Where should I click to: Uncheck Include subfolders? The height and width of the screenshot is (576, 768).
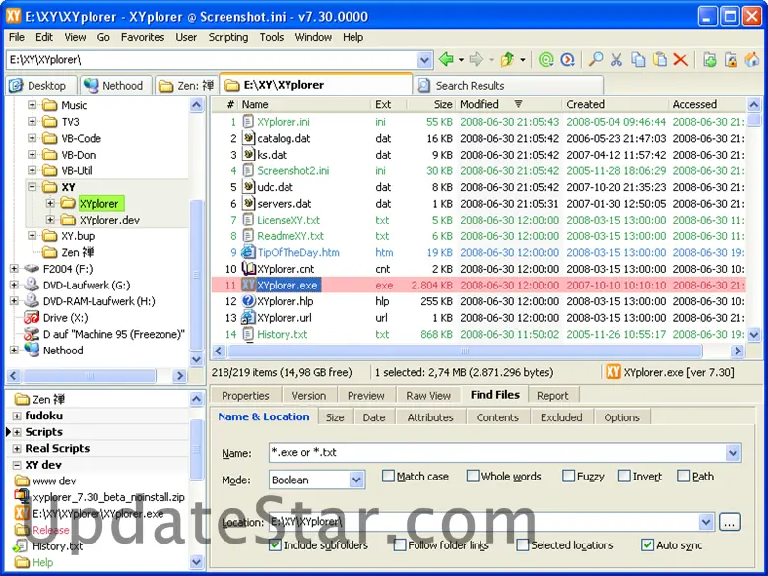pos(275,544)
